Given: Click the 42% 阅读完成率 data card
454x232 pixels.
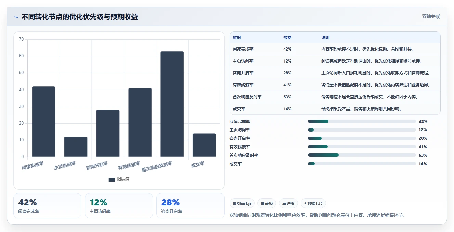Looking at the screenshot, I should coord(48,206).
